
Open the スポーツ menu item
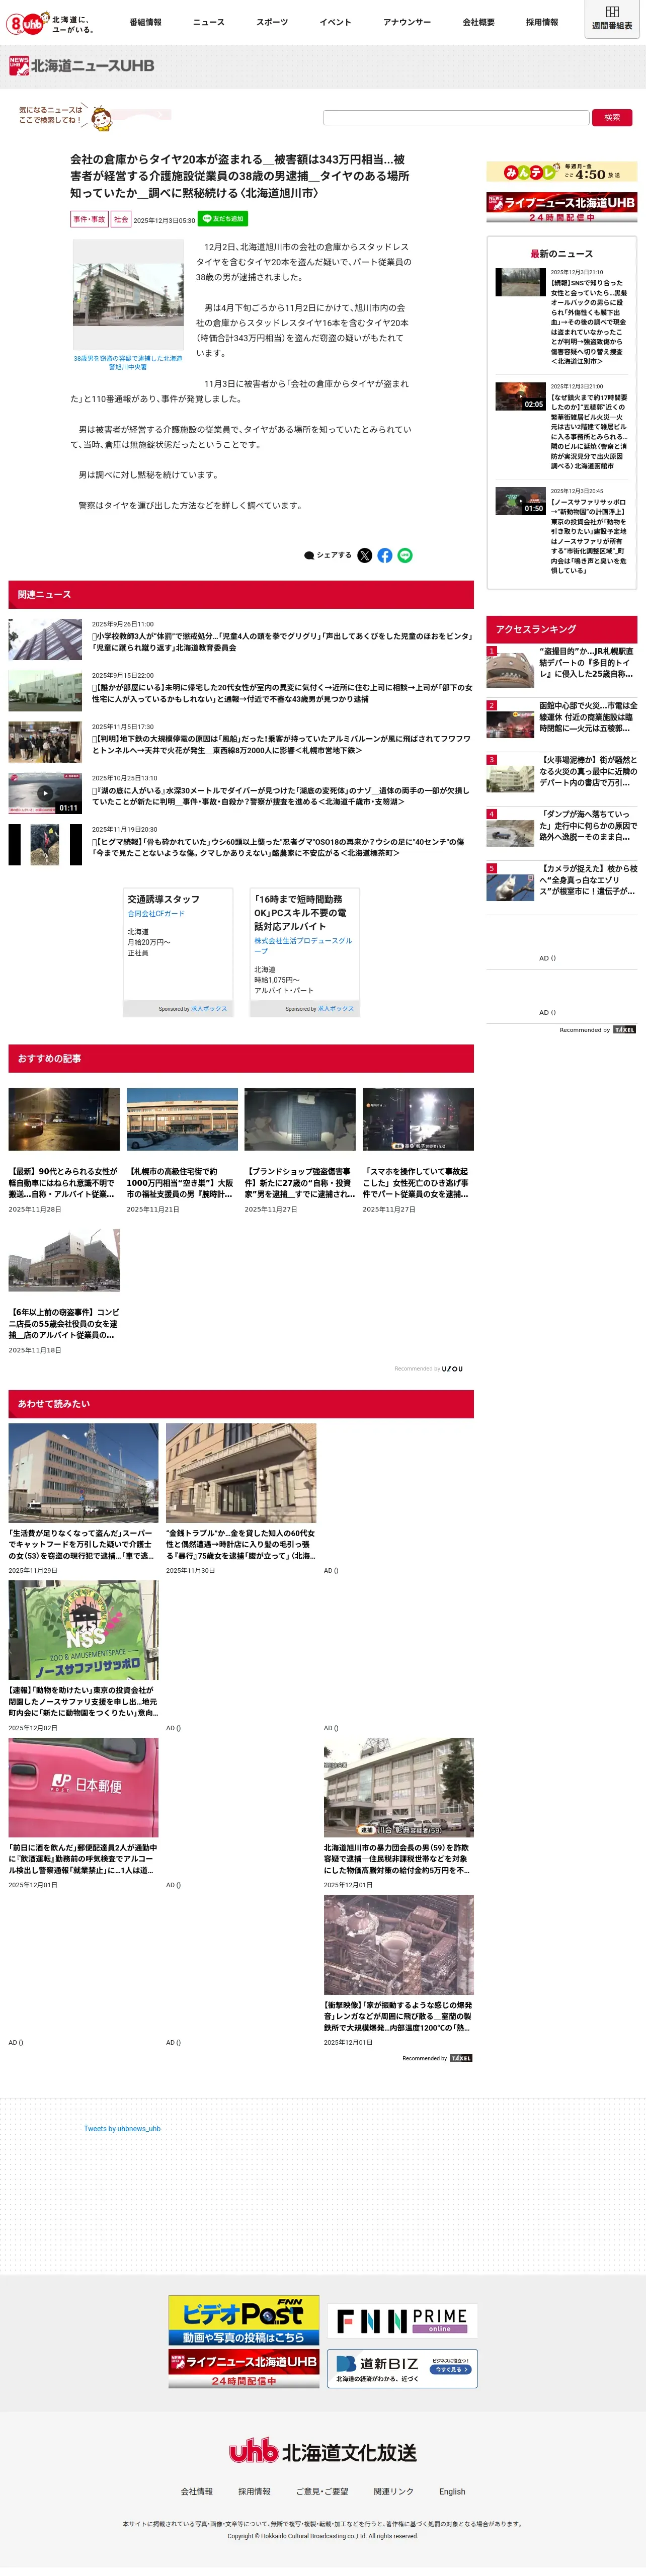272,22
